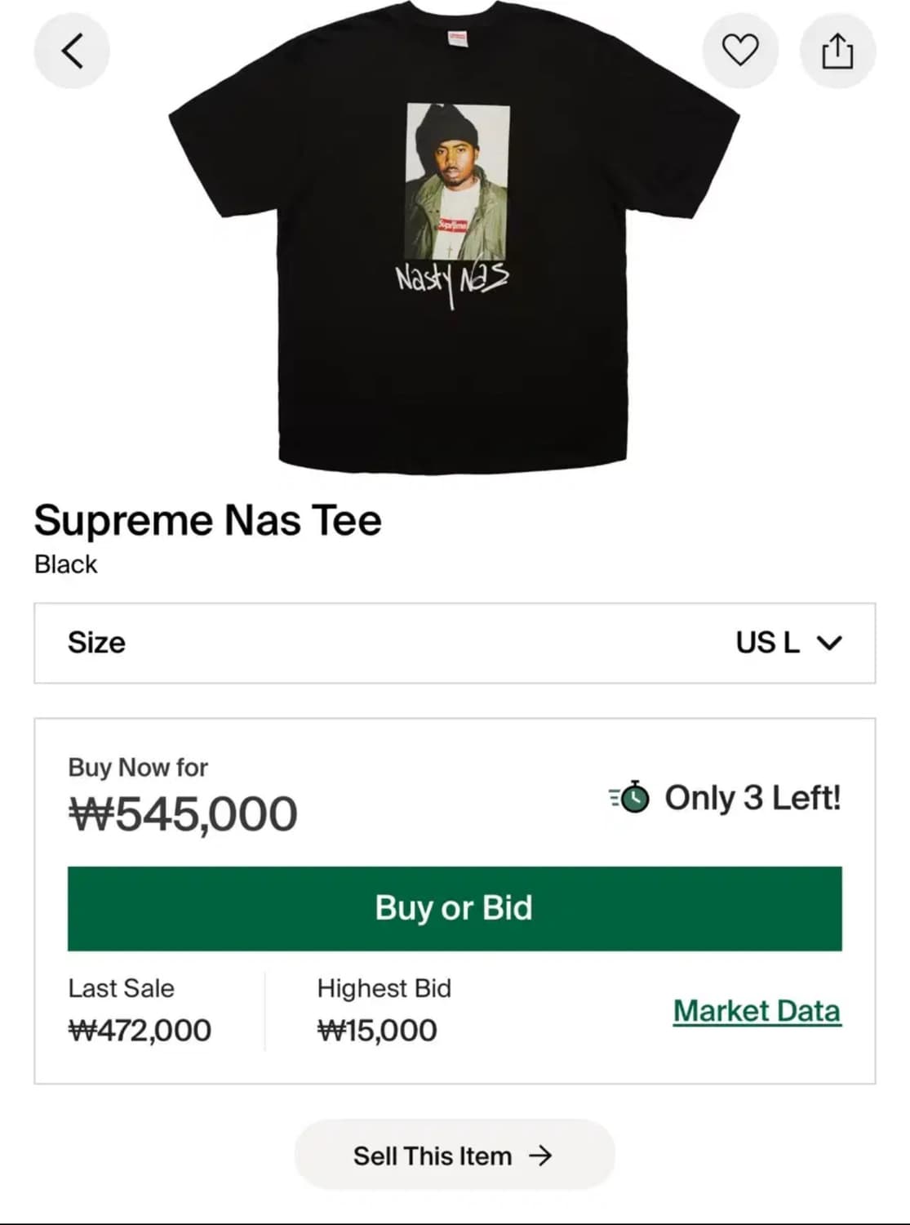Tap the share icon
Viewport: 910px width, 1225px height.
[837, 51]
